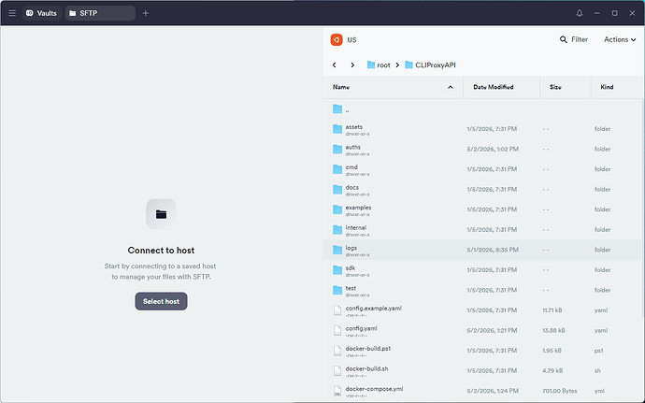645x403 pixels.
Task: Select the logs folder icon
Action: click(x=337, y=250)
